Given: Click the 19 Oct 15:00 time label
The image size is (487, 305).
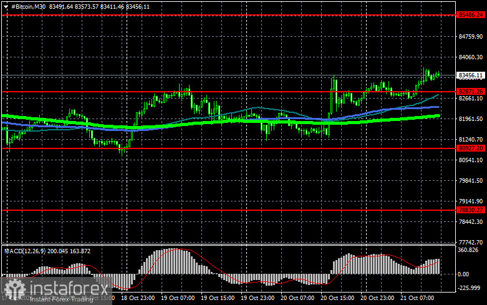Looking at the screenshot, I should 218,298.
